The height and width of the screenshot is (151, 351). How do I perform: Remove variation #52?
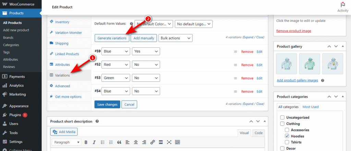point(247,65)
